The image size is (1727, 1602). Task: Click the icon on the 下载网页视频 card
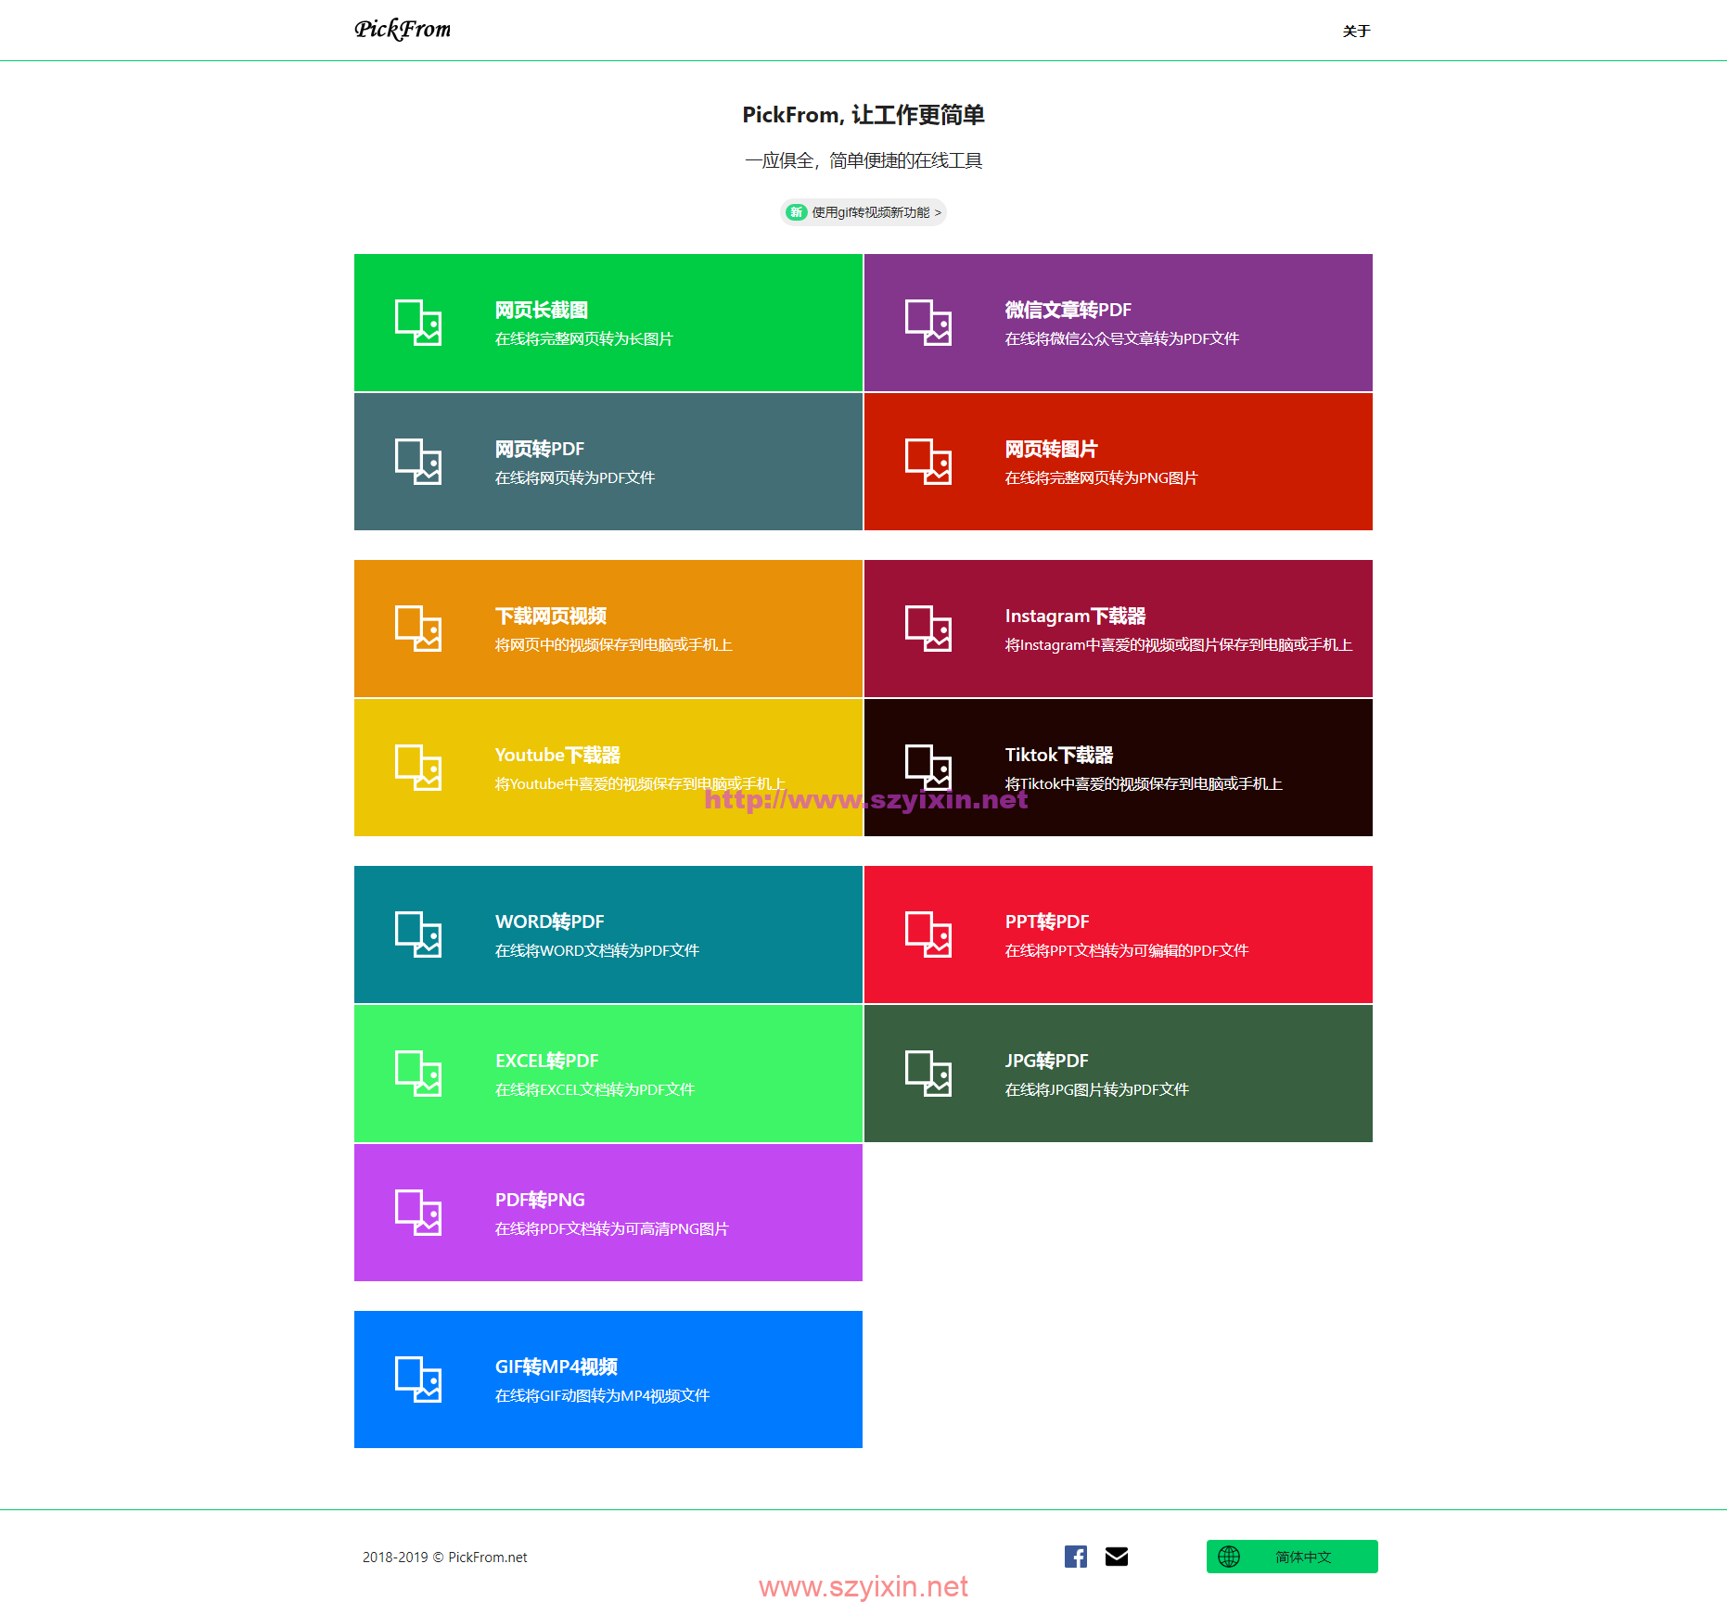click(418, 629)
